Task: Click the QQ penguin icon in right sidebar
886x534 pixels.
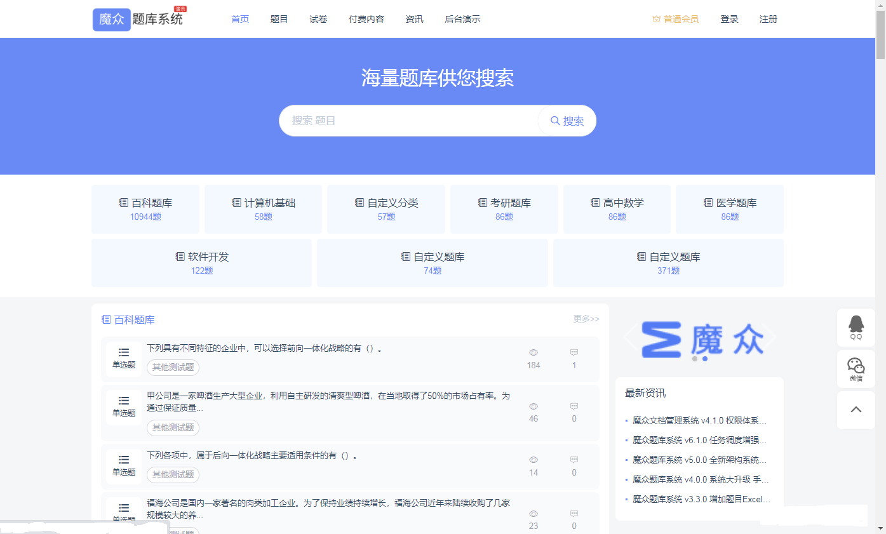Action: click(x=856, y=324)
